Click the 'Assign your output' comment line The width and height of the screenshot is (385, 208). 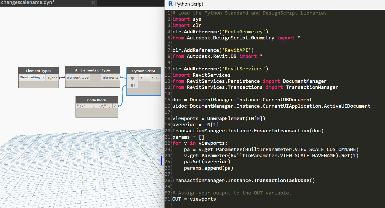tap(232, 193)
